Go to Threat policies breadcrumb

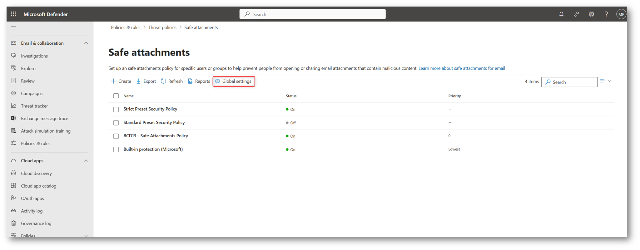pos(162,27)
